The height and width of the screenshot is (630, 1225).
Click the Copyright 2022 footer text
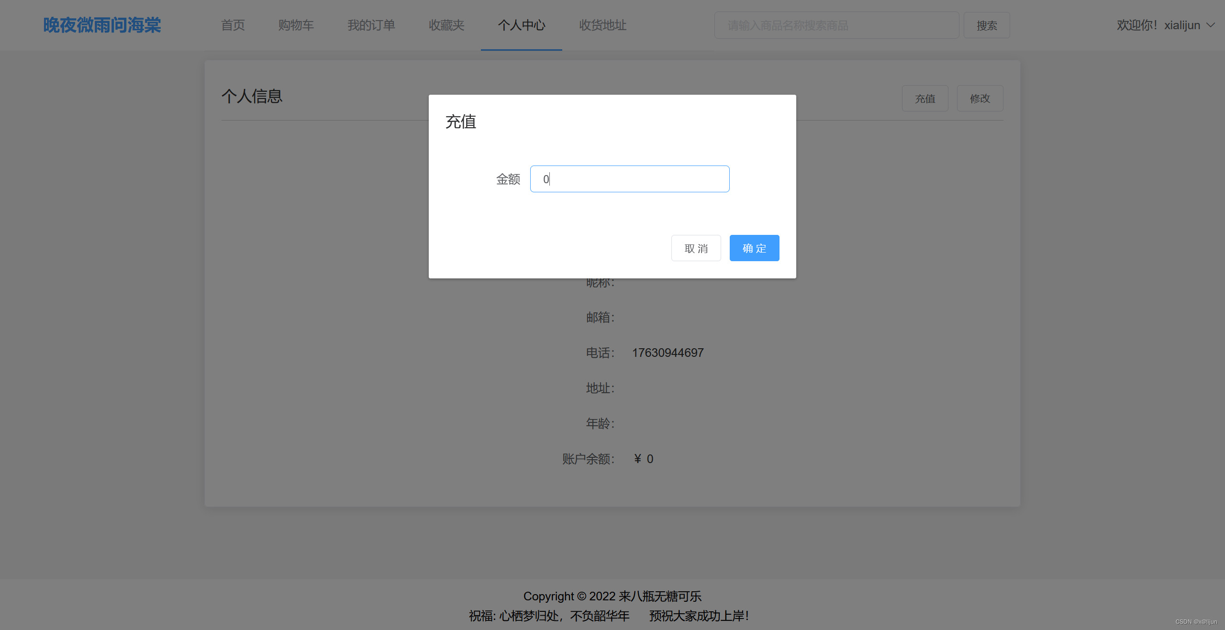coord(612,596)
